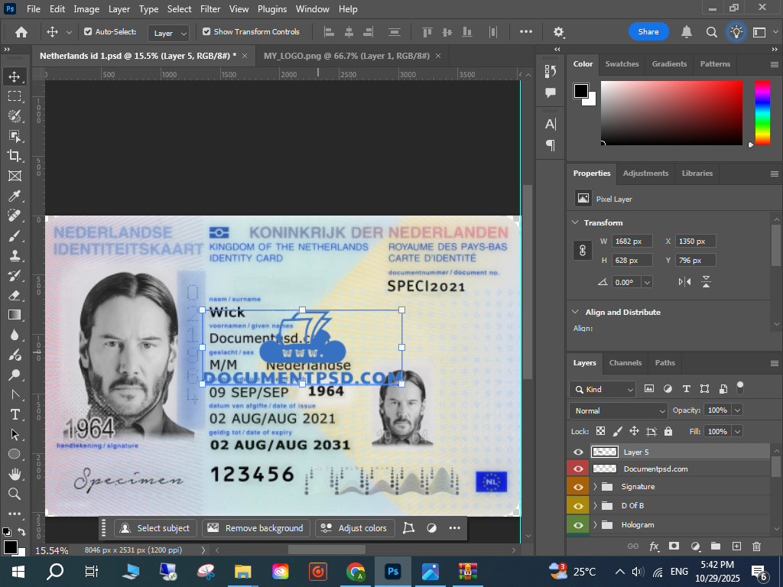This screenshot has height=587, width=783.
Task: Click the Google Chrome taskbar icon
Action: (x=356, y=571)
